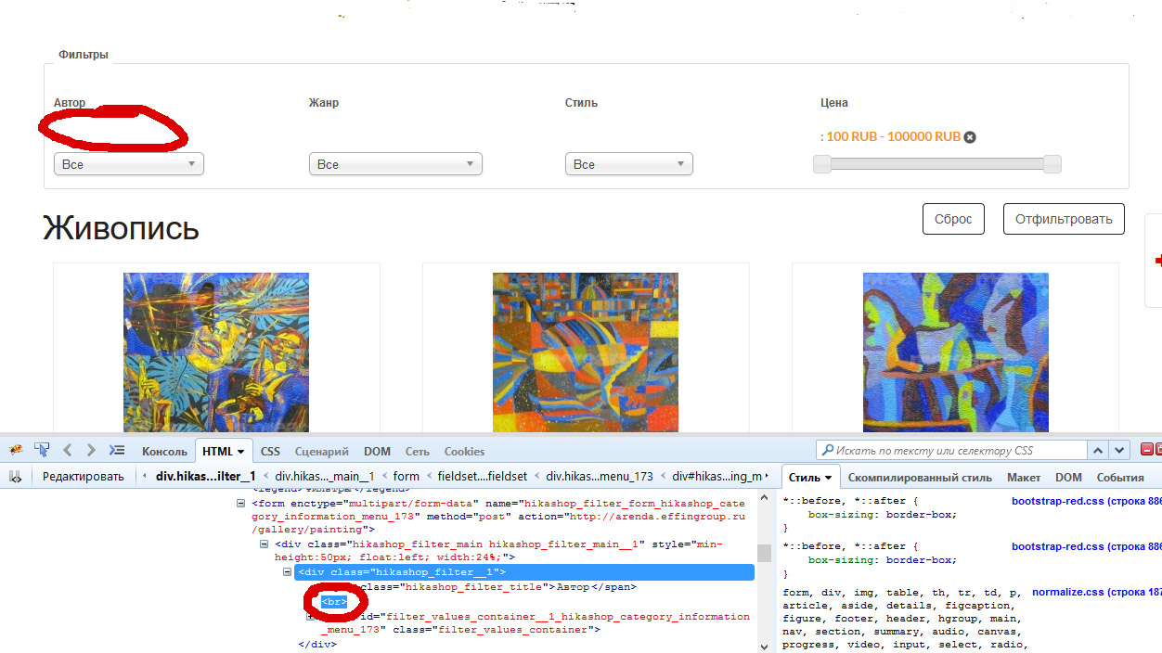Select the highlighted <br> node
Screen dimensions: 1162x653
pyautogui.click(x=334, y=601)
